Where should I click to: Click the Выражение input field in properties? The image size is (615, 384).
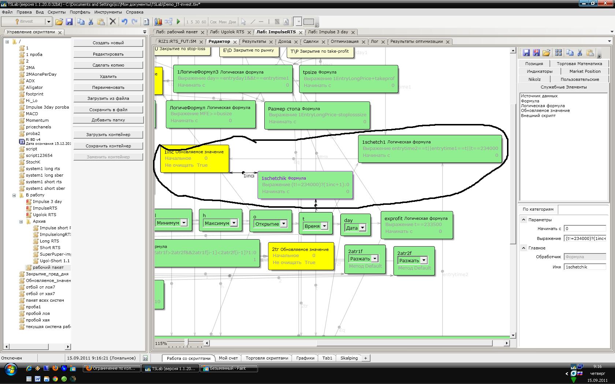click(x=585, y=238)
